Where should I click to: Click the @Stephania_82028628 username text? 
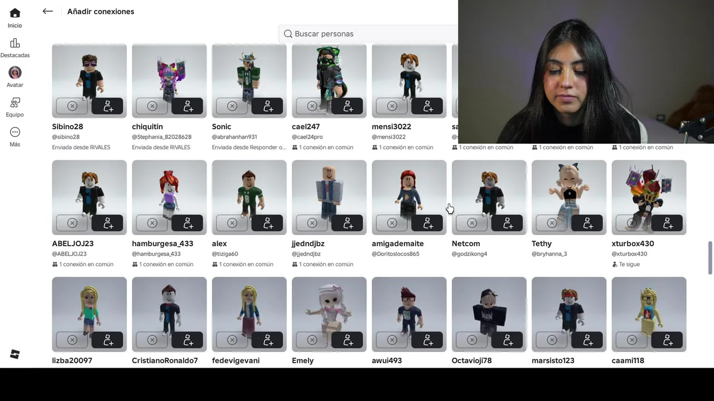162,137
